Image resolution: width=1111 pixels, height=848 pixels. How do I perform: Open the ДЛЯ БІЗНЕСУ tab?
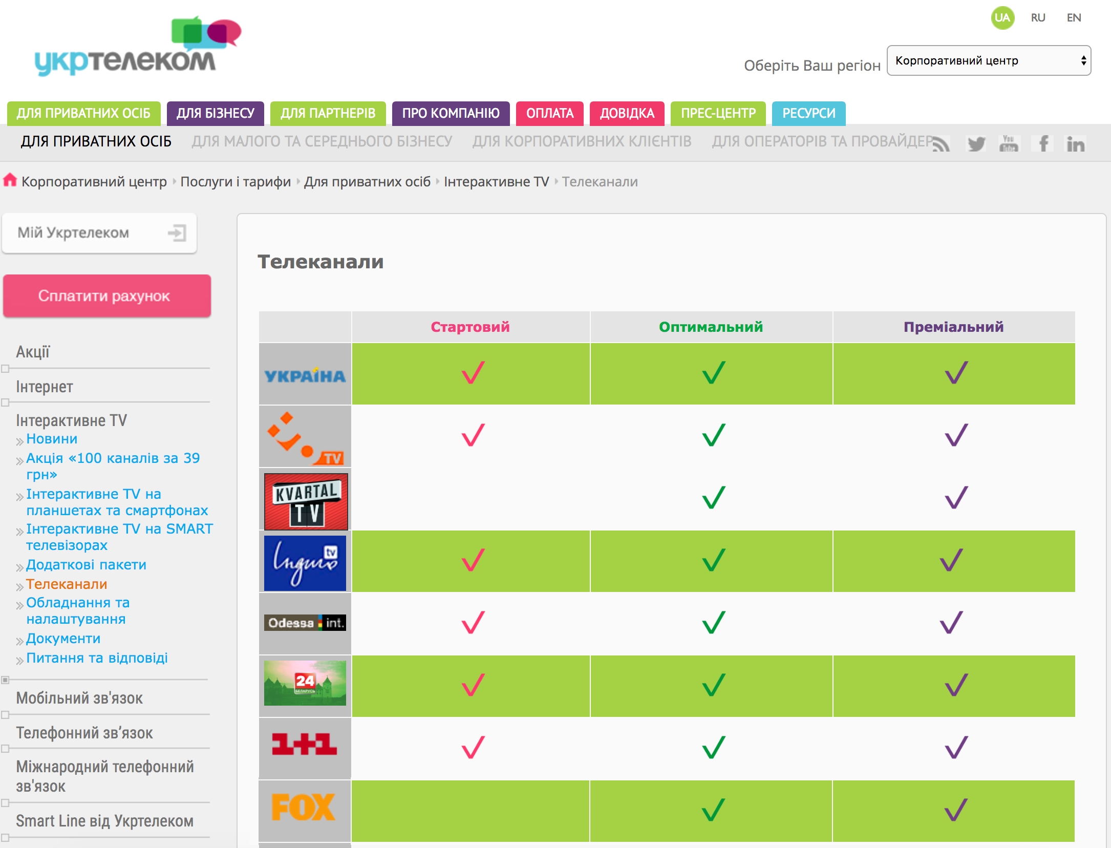click(216, 113)
